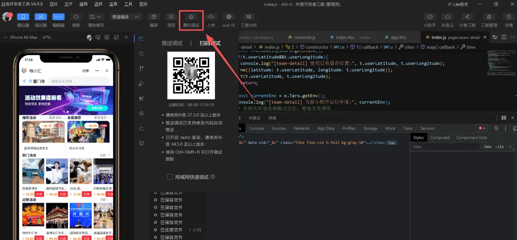
Task: Open the 查看 menu
Action: (x=113, y=4)
